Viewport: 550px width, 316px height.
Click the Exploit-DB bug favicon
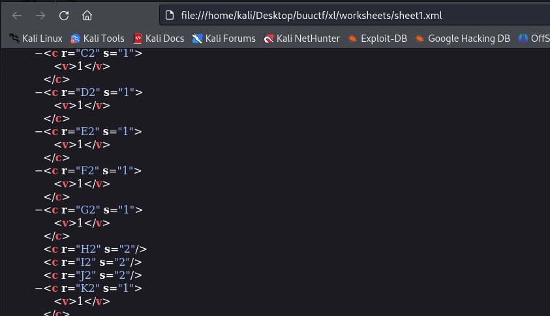tap(352, 39)
